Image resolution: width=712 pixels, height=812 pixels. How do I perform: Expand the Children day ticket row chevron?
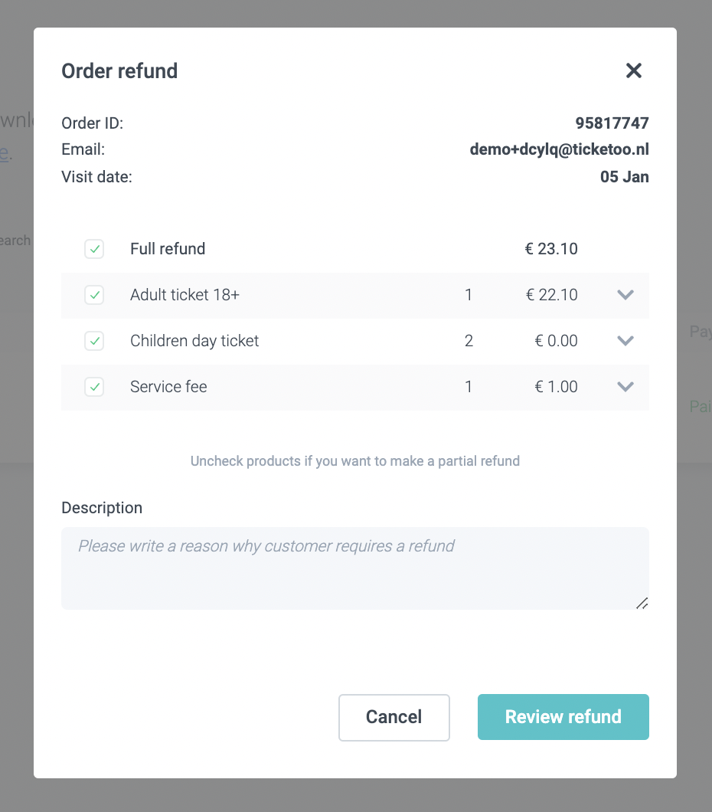(625, 341)
